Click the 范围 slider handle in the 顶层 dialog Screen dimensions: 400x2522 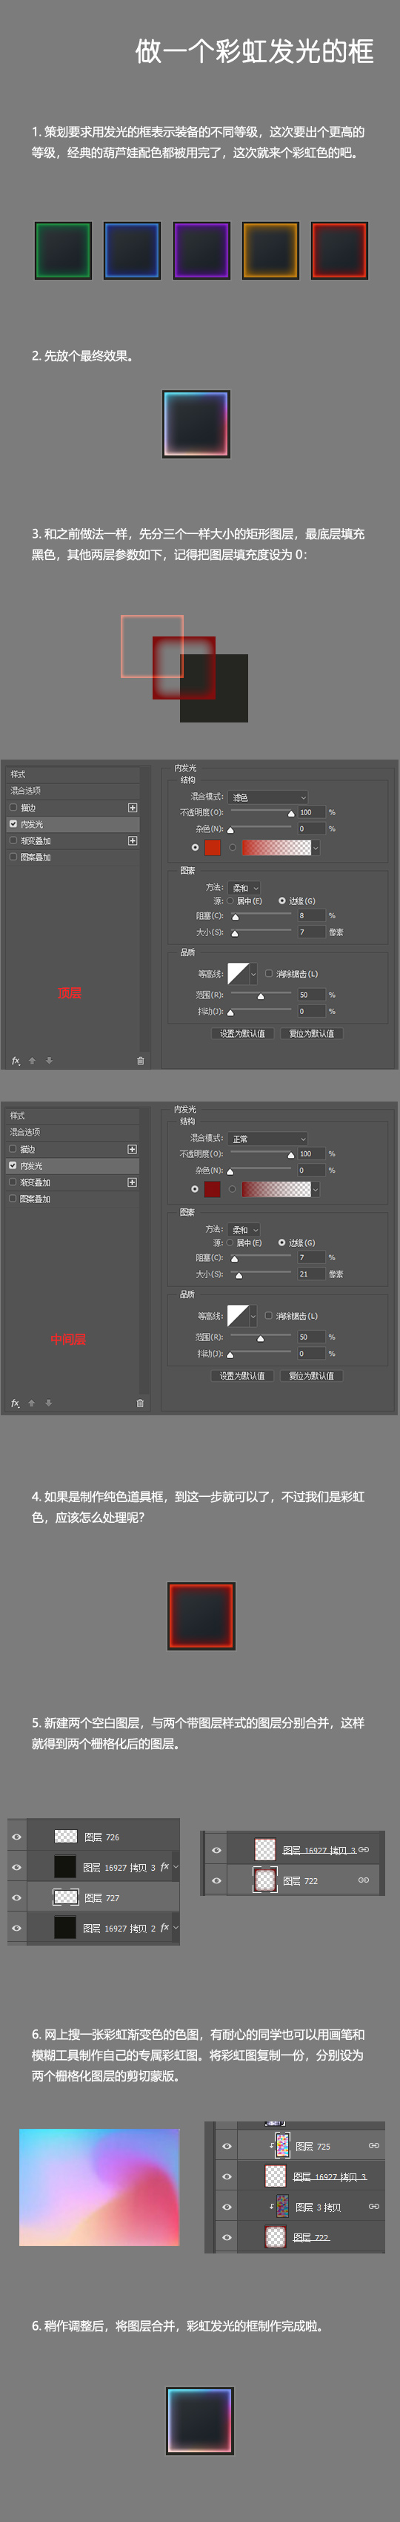coord(260,997)
